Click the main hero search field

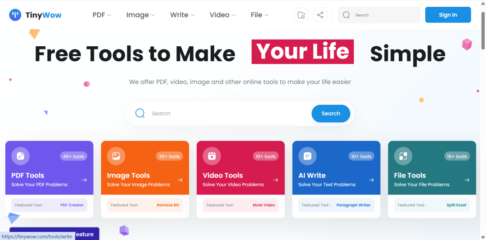[x=225, y=113]
